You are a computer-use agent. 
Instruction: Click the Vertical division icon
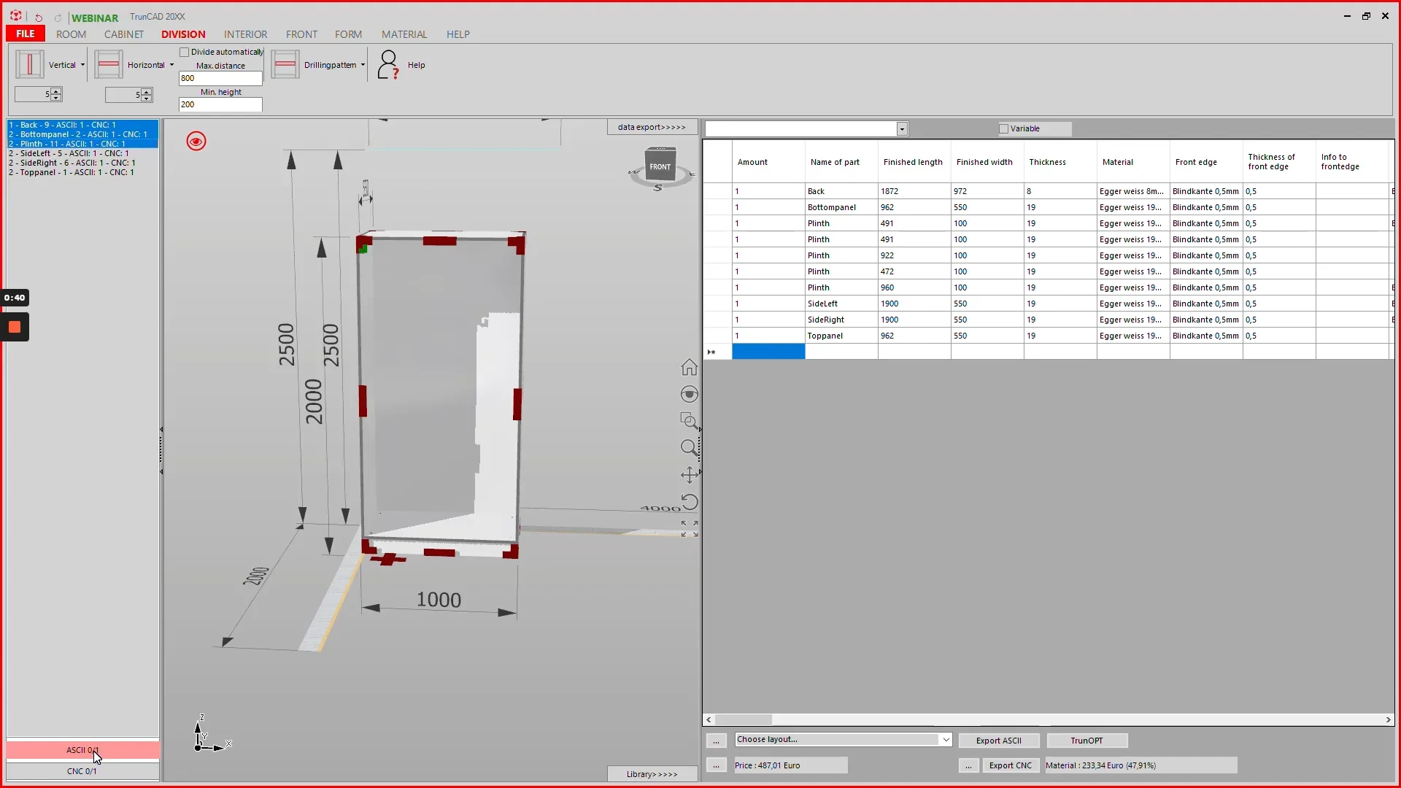[30, 65]
